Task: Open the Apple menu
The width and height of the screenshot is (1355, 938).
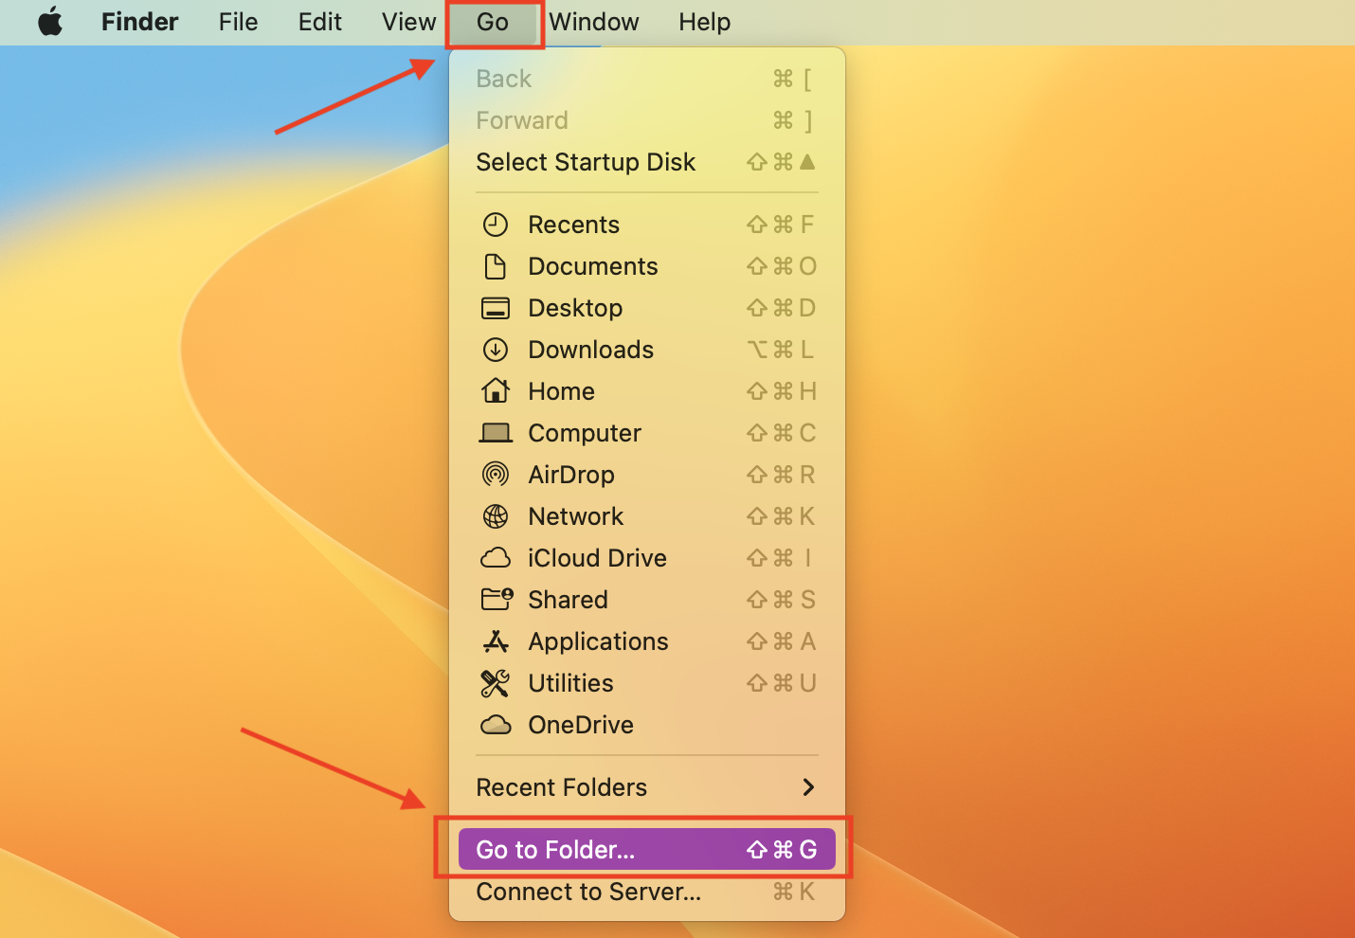Action: [x=50, y=22]
